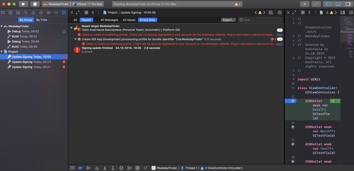
Task: Open the Project navigator folder icon
Action: click(3, 12)
